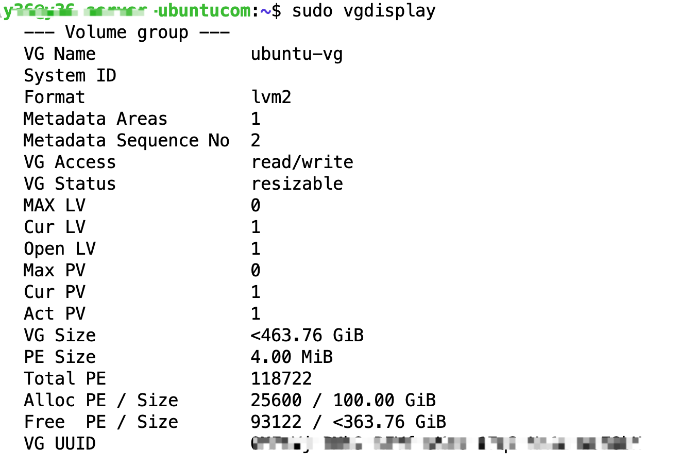Click the VG Size value <463.76 GiB
Screen dimensions: 679x465
307,335
